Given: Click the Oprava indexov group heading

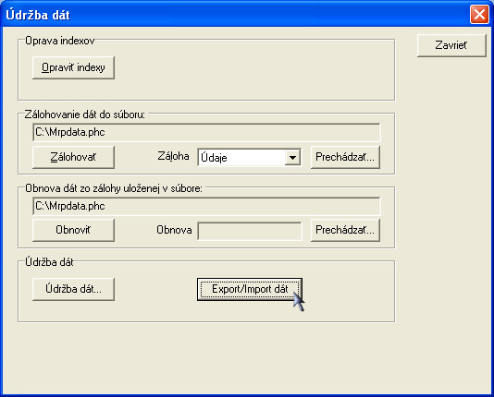Looking at the screenshot, I should pyautogui.click(x=60, y=41).
